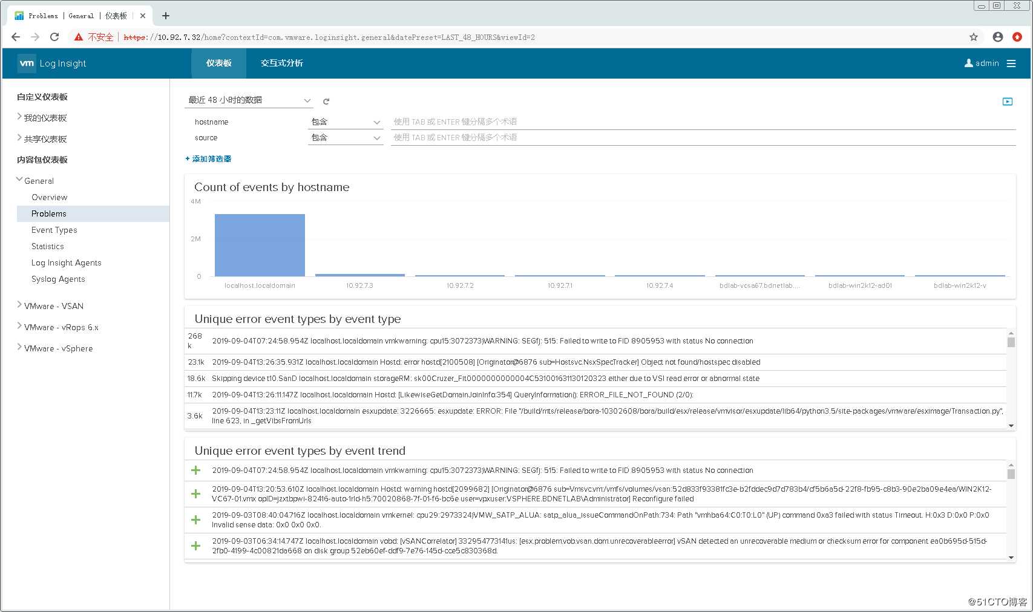The width and height of the screenshot is (1033, 612).
Task: Open the 最近 48 小时的数据 time range dropdown
Action: click(249, 100)
